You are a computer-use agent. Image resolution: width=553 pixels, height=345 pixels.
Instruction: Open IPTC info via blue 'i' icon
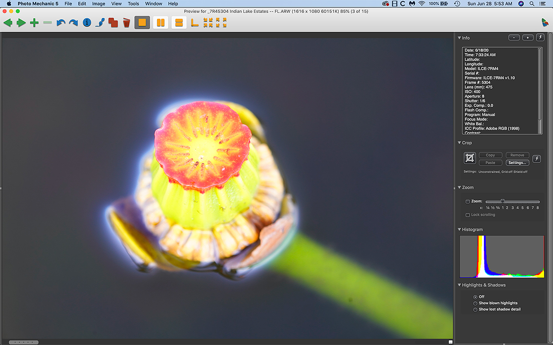[87, 23]
